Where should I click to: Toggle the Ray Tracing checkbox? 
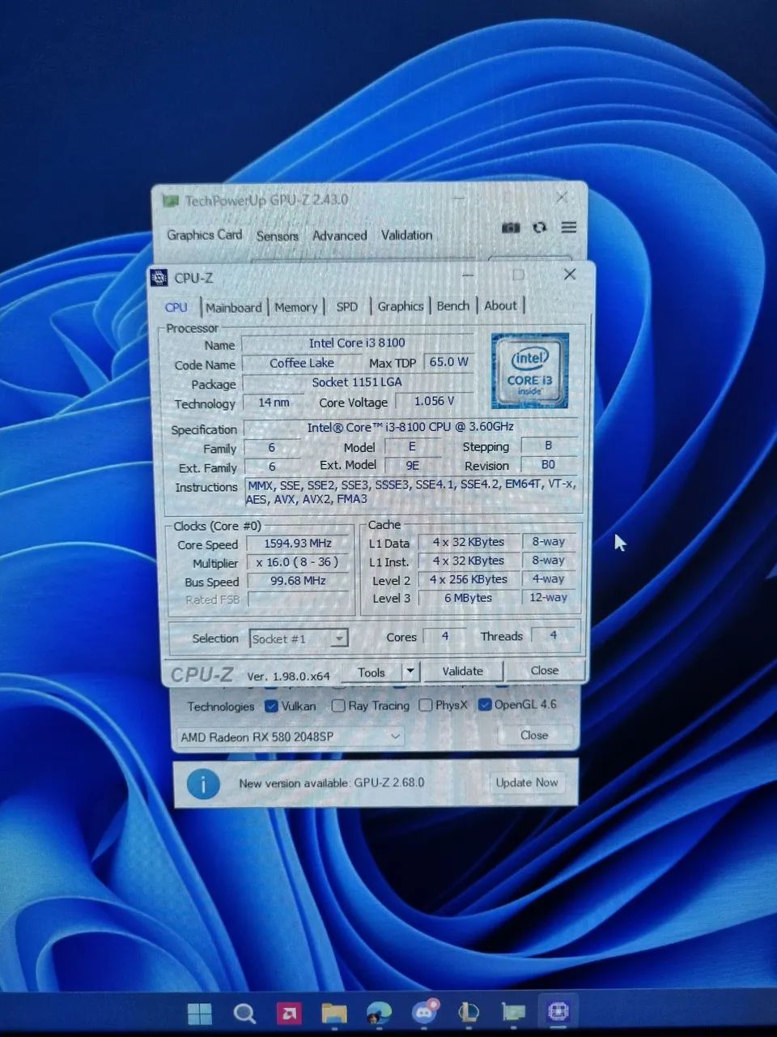coord(338,706)
